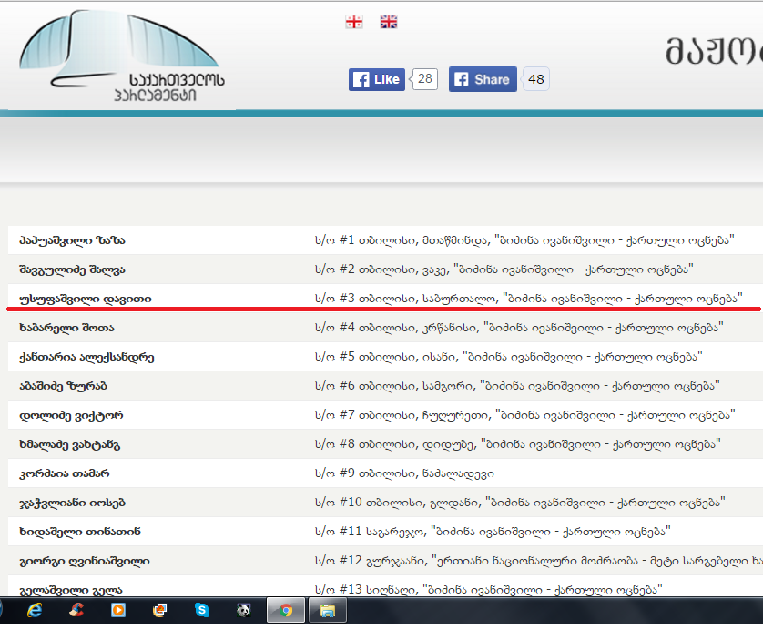The image size is (763, 630).
Task: Click district entry ს/ო #5 თბილისი, ისანი
Action: pyautogui.click(x=508, y=357)
